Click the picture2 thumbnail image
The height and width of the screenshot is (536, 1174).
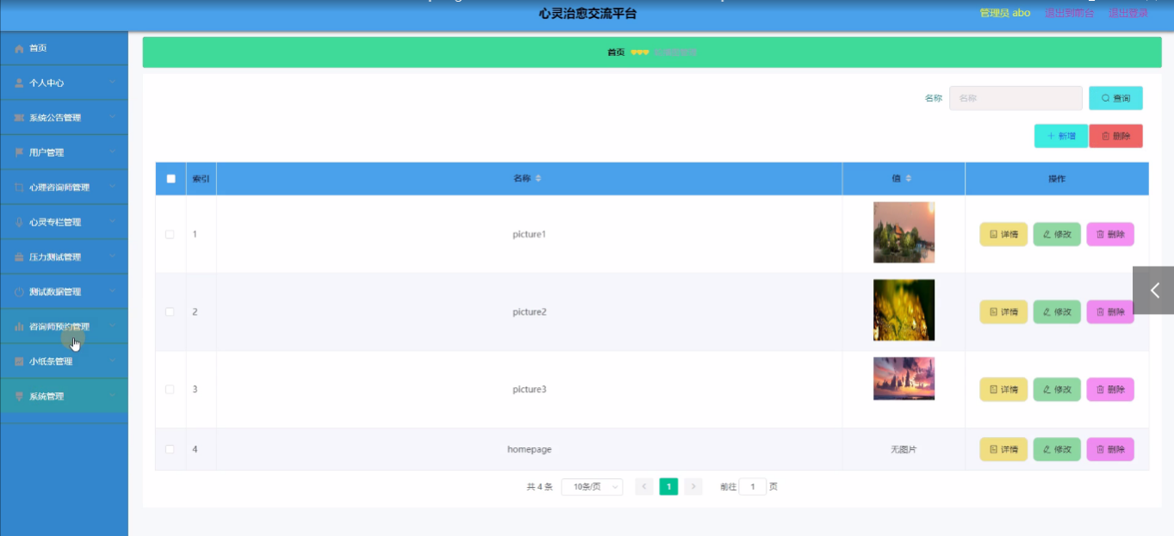tap(904, 310)
